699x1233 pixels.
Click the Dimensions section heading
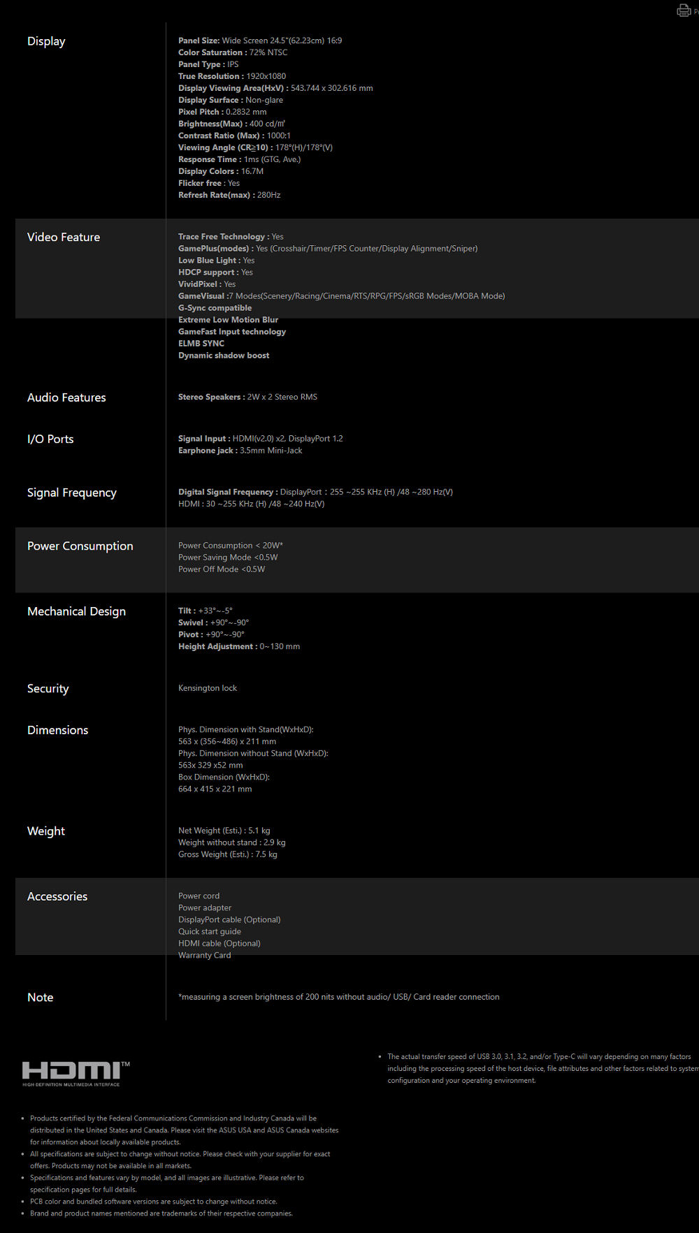pos(58,730)
